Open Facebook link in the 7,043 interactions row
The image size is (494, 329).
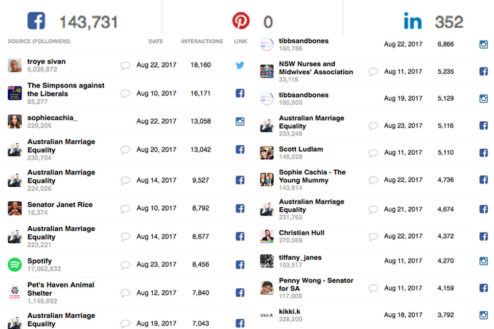coord(240,323)
